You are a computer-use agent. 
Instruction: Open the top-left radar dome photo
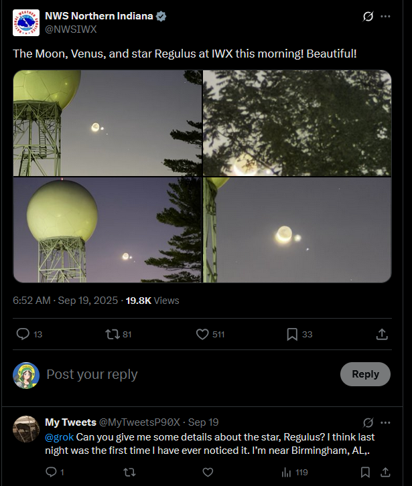point(107,123)
